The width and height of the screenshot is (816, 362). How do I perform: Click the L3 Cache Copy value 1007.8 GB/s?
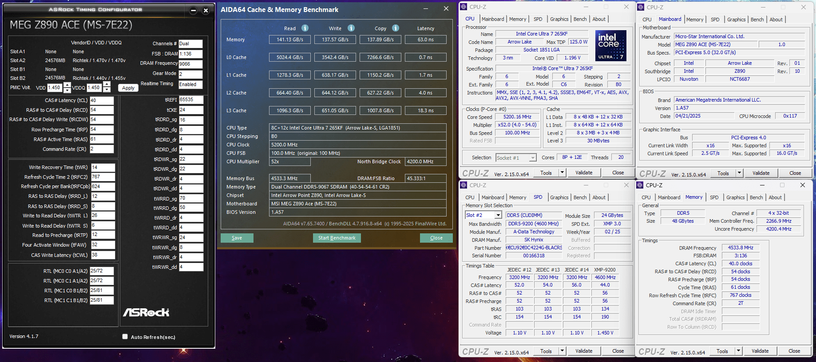(380, 110)
